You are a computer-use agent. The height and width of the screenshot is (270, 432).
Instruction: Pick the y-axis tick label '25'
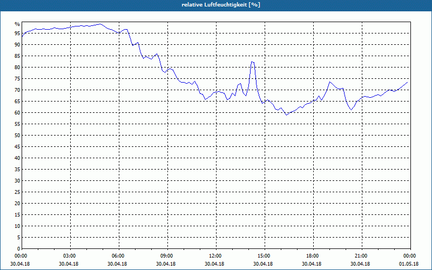(17, 192)
